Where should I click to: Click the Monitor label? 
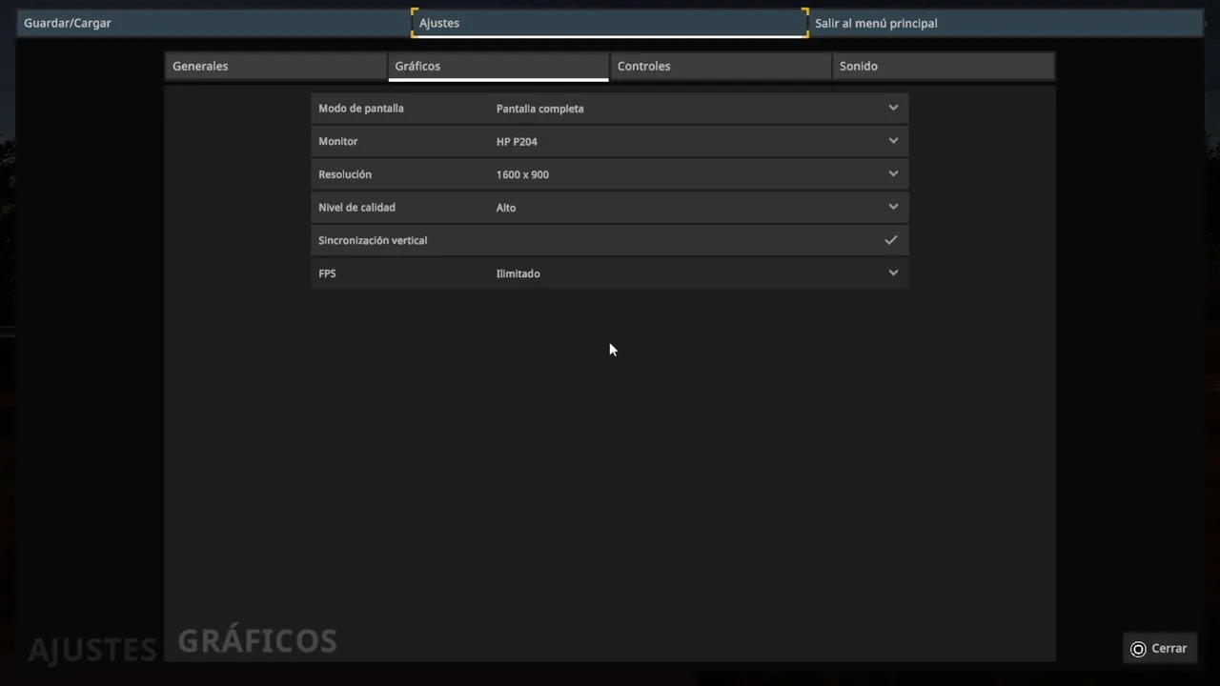[x=338, y=141]
